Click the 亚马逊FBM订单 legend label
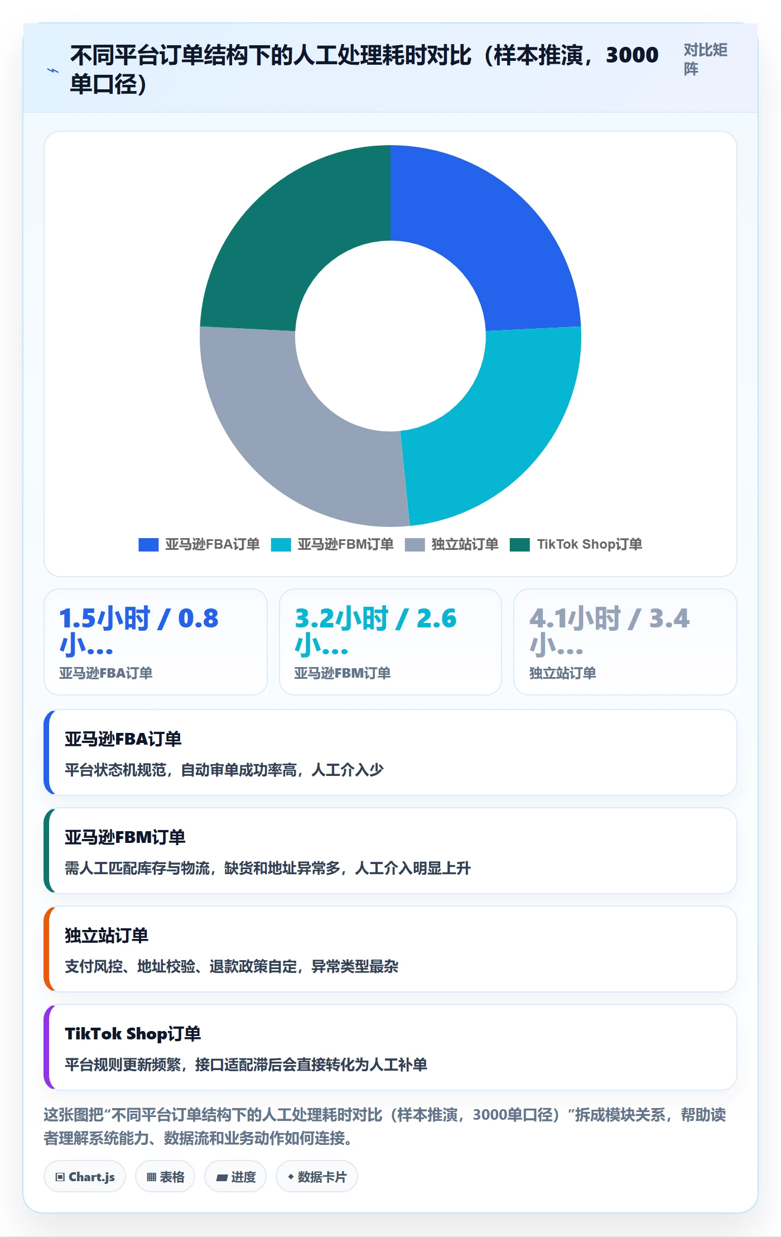Viewport: 781px width, 1237px height. (345, 545)
